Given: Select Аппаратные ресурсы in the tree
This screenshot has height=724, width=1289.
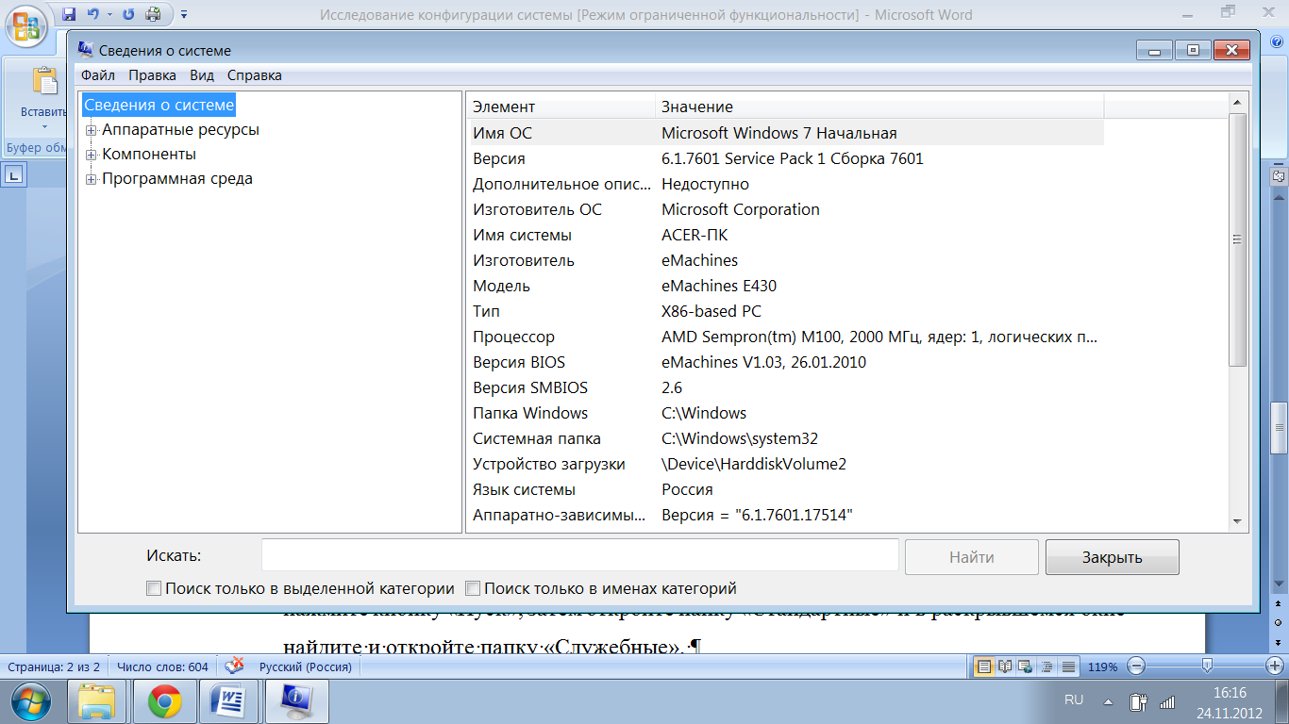Looking at the screenshot, I should tap(180, 130).
